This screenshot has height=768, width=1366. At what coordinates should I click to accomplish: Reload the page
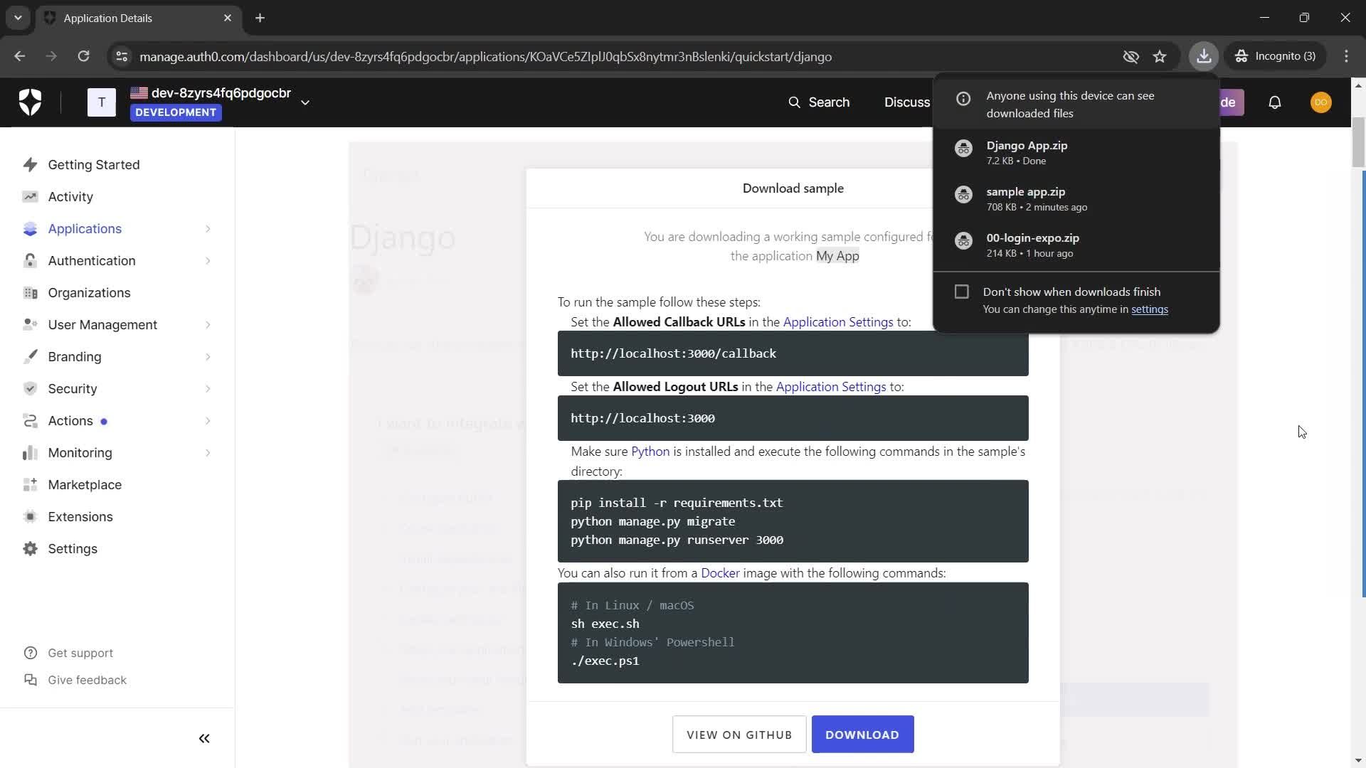[83, 56]
